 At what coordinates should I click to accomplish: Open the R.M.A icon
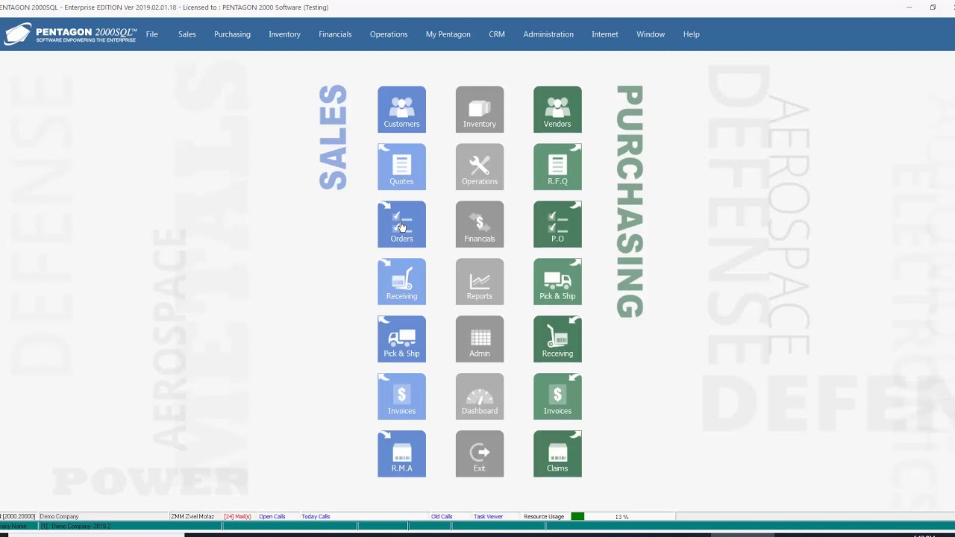click(401, 454)
